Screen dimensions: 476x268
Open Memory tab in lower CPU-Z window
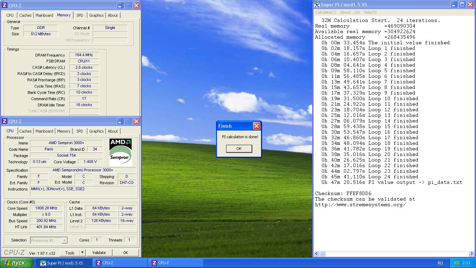64,131
